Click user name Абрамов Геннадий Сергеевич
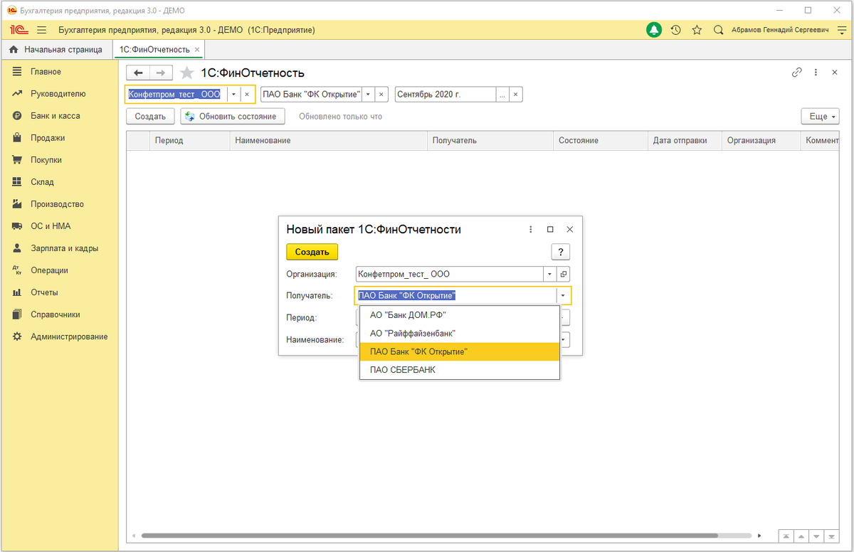Image resolution: width=854 pixels, height=552 pixels. click(780, 30)
